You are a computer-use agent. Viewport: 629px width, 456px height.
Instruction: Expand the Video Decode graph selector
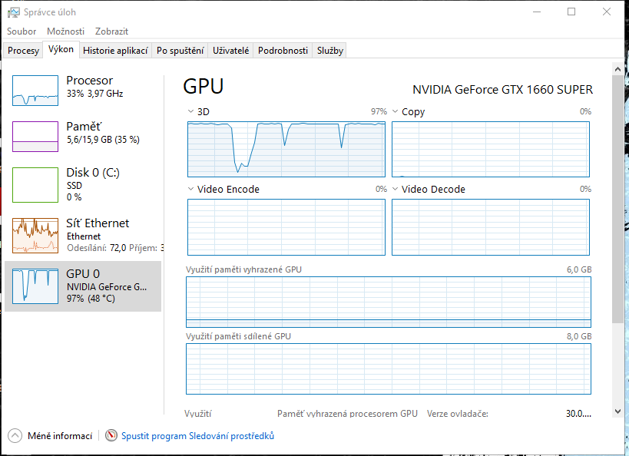395,189
